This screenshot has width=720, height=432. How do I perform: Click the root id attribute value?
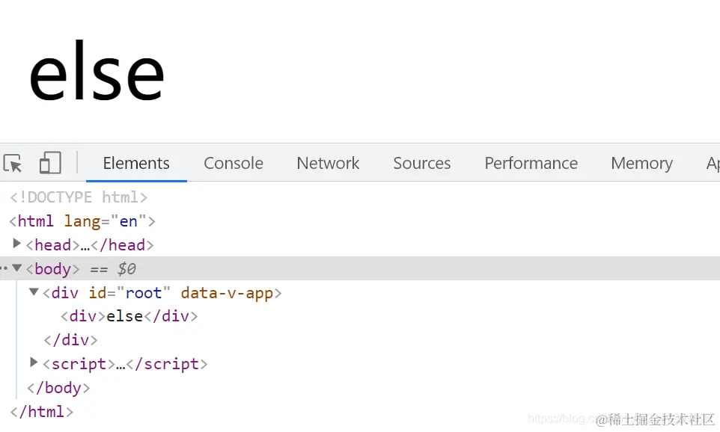[143, 292]
